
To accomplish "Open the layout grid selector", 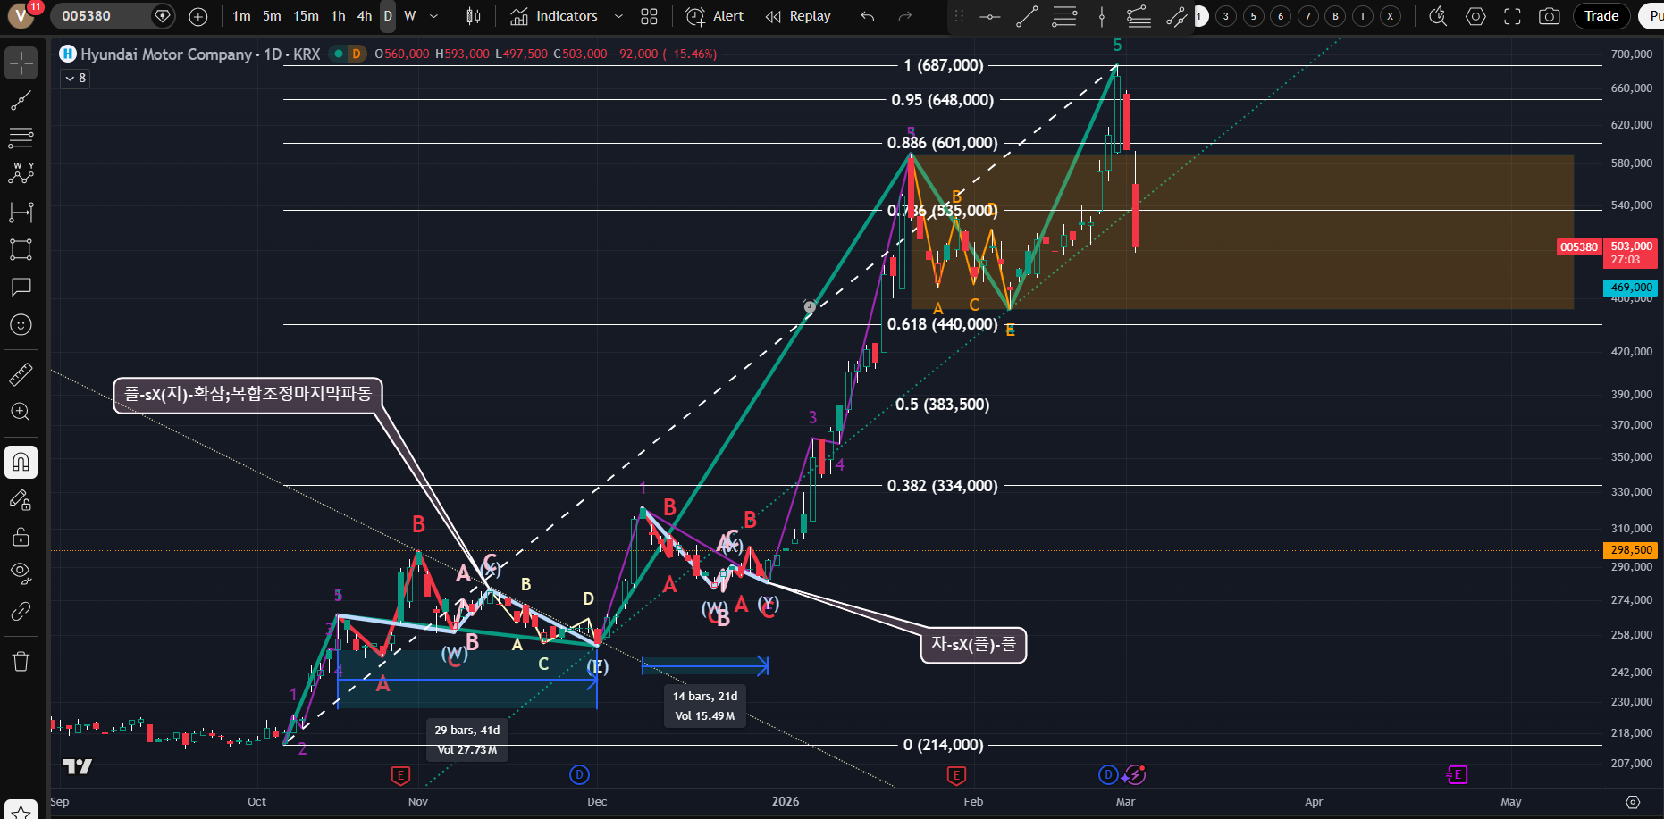I will (x=649, y=16).
